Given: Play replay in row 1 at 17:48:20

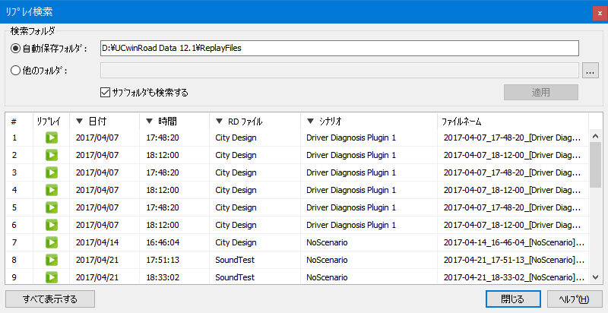Looking at the screenshot, I should coord(51,138).
